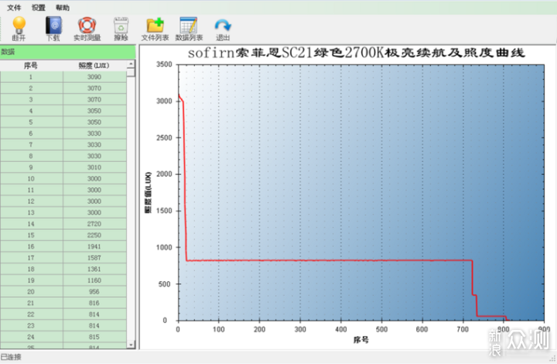Select sequence number 12 in the table
557x364 pixels.
tap(31, 201)
